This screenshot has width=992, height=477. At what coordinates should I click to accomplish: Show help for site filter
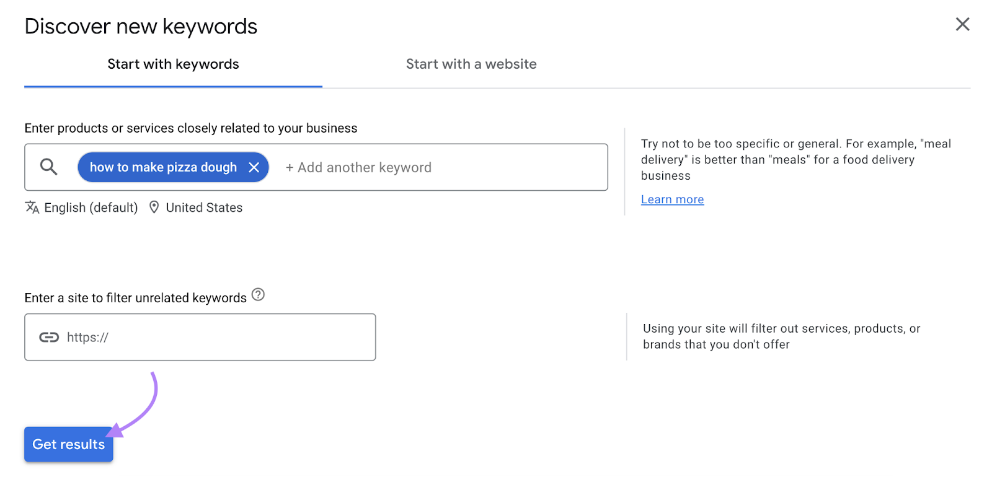(x=258, y=295)
